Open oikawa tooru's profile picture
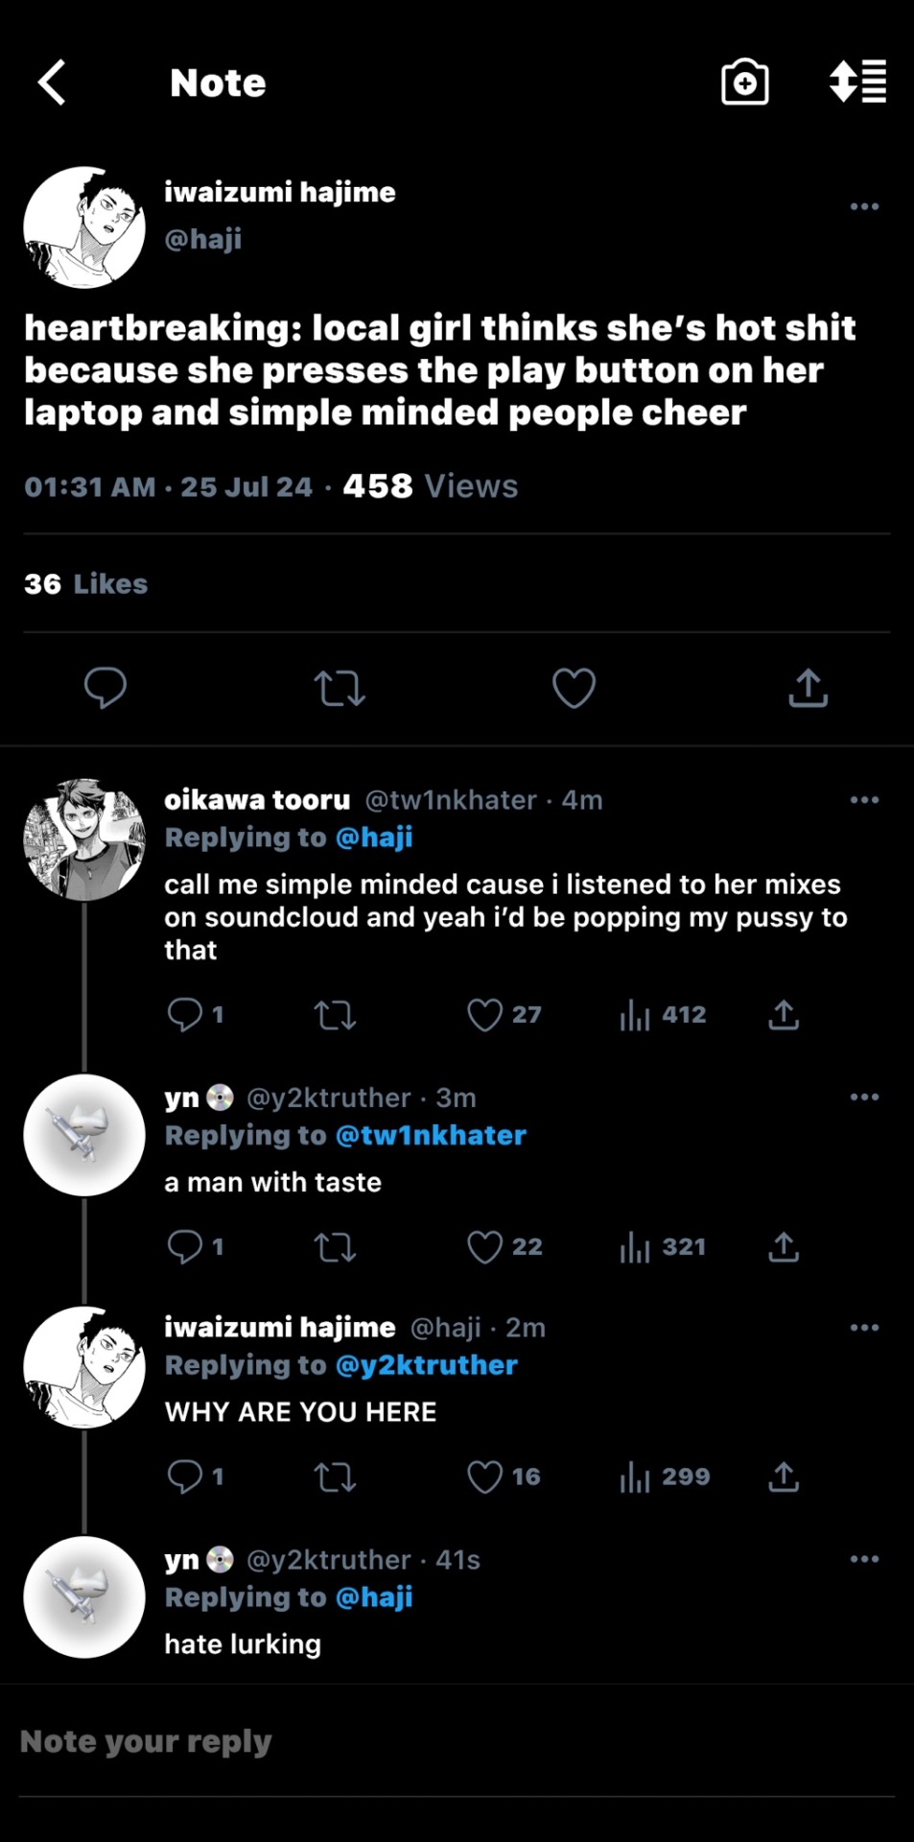 (84, 840)
